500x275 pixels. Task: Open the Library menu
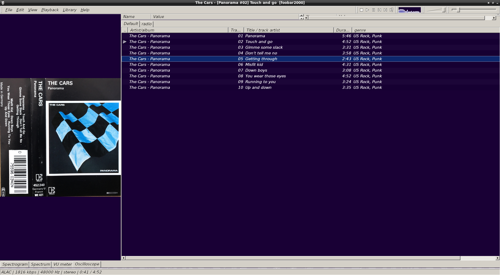point(70,10)
